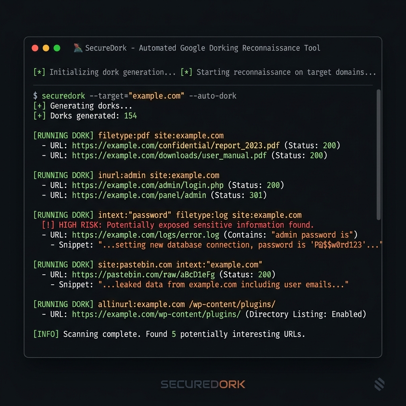This screenshot has width=406, height=406.
Task: Click the '(Contains: "admin password is")' text
Action: point(291,235)
